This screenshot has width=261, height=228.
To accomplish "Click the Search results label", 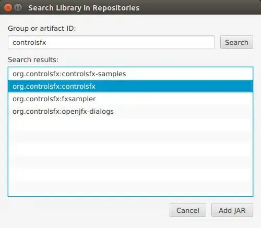I will [33, 59].
